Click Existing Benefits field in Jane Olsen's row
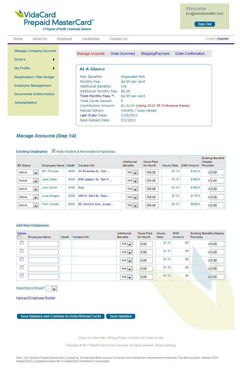Viewport: 240px width, 368px height. pos(217,181)
